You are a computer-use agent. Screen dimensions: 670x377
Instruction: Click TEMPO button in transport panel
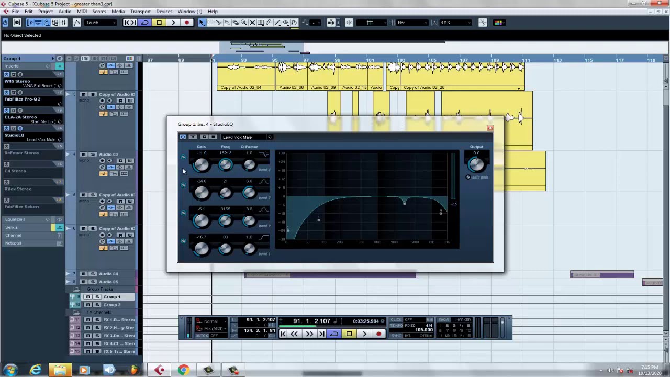point(396,326)
